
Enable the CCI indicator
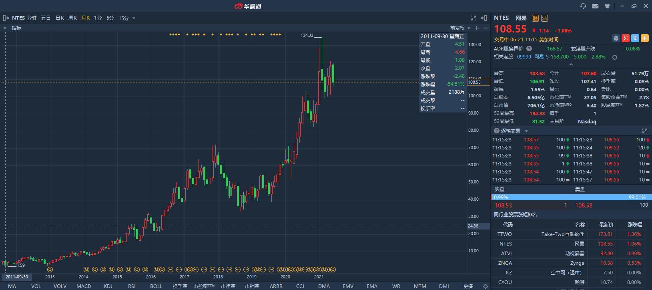(300, 286)
